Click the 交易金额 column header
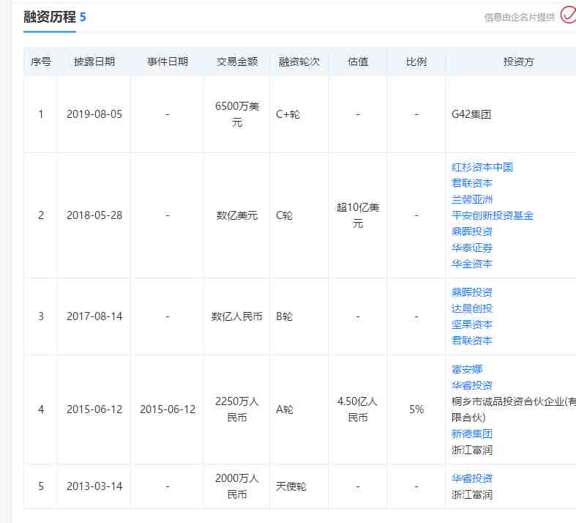The width and height of the screenshot is (576, 523). (x=237, y=62)
